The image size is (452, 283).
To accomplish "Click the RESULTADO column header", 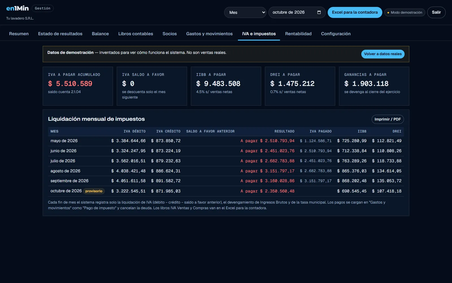I will tap(284, 131).
